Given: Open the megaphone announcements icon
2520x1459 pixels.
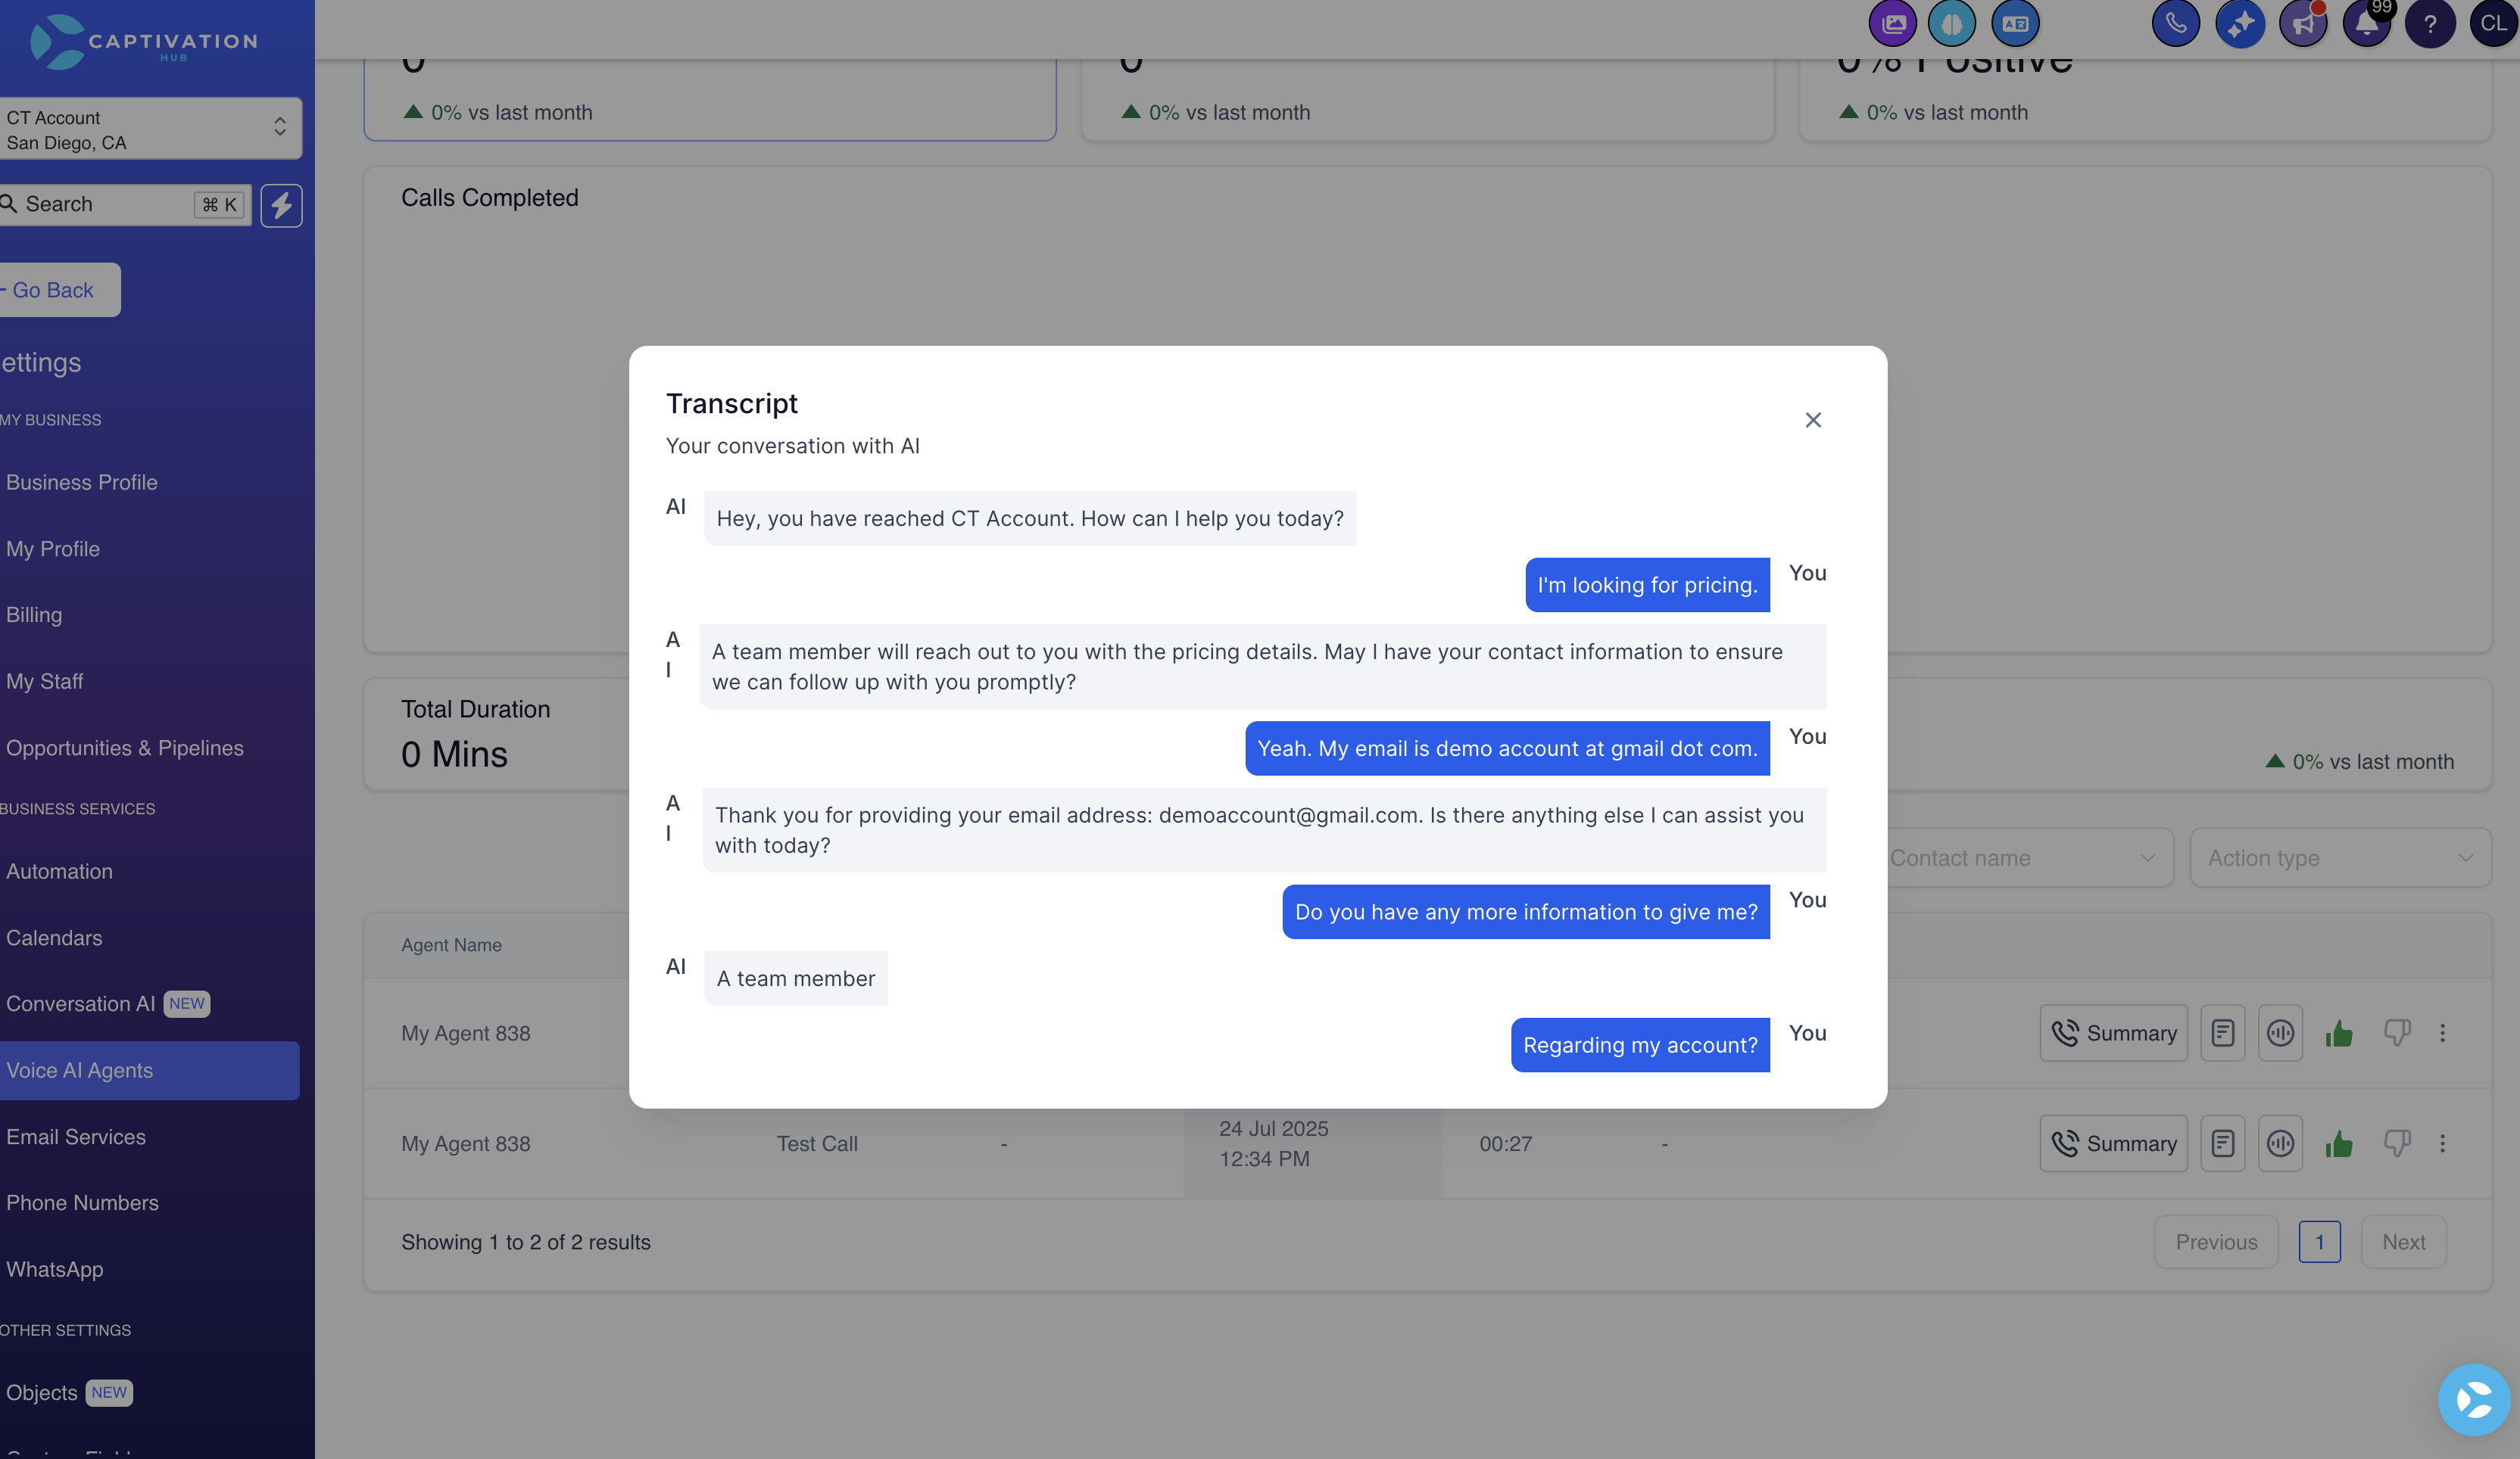Looking at the screenshot, I should (2303, 24).
